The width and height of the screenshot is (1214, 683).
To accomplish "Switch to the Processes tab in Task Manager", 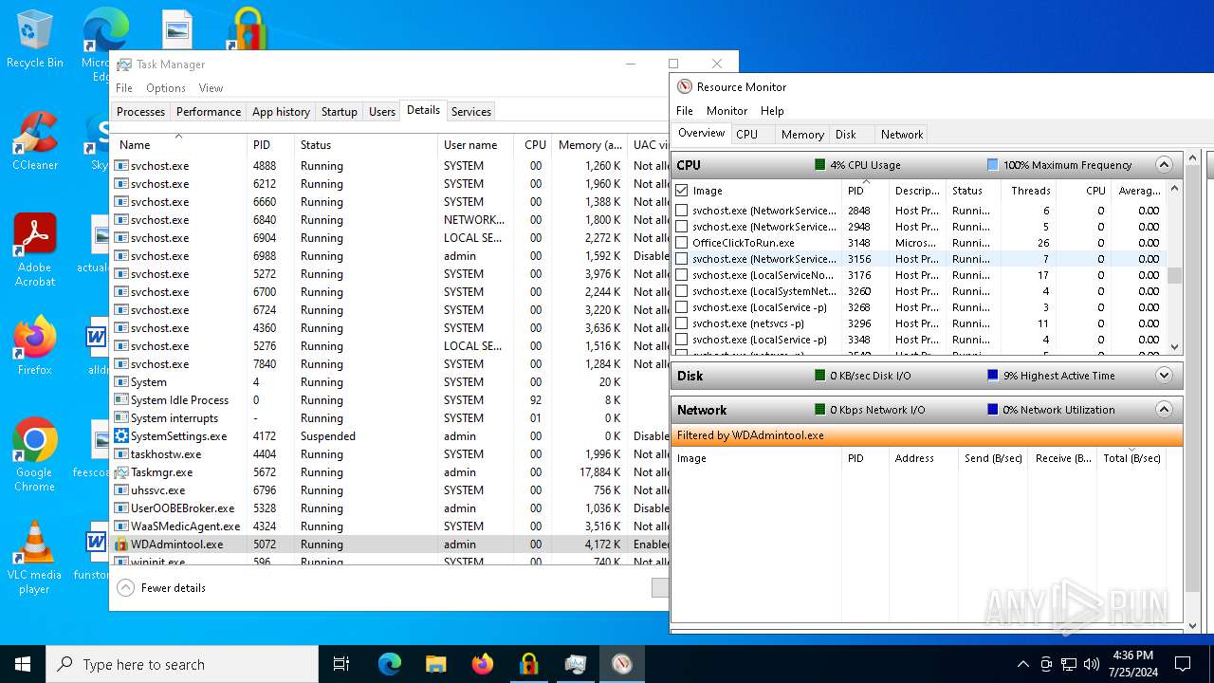I will [x=140, y=112].
